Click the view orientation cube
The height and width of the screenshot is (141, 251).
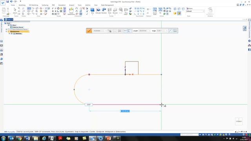239,121
